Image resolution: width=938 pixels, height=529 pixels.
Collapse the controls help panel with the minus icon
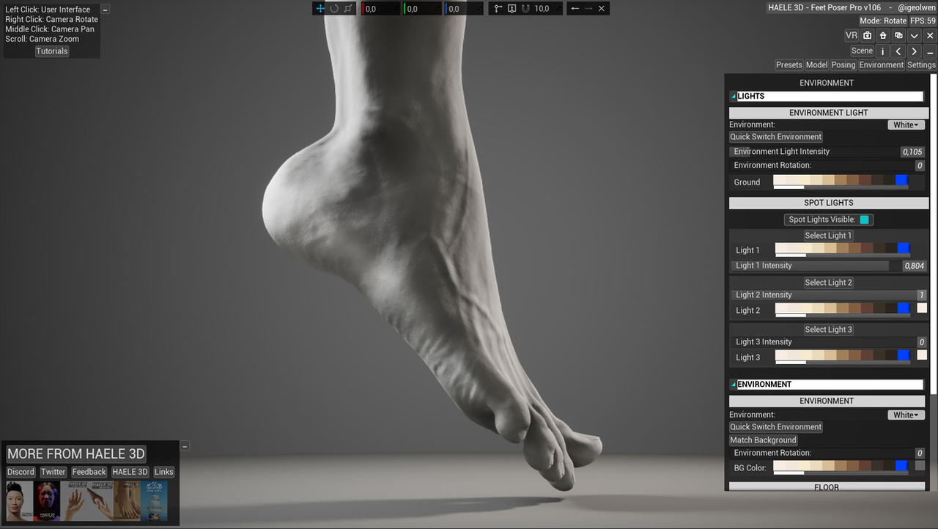[106, 10]
